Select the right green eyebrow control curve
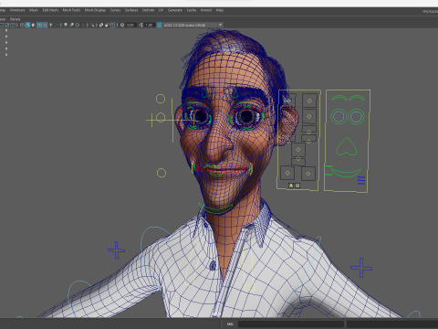 (357, 98)
